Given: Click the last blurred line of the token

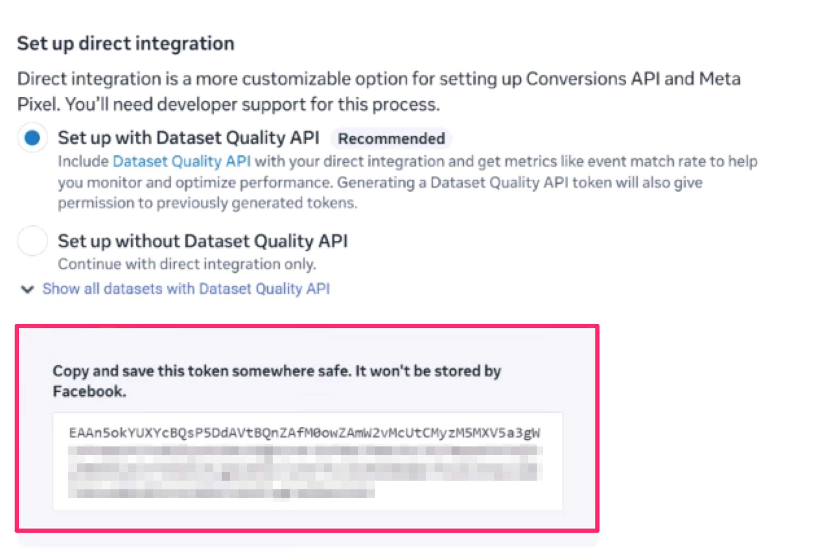Looking at the screenshot, I should [221, 493].
